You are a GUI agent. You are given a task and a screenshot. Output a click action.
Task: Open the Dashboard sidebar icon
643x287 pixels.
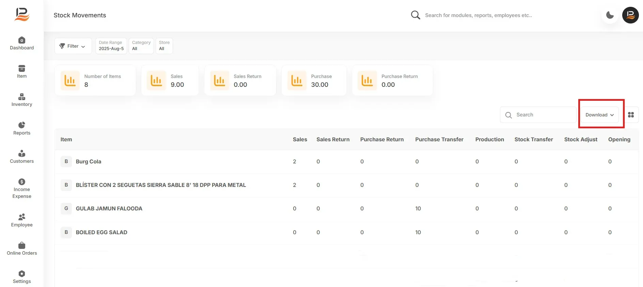pos(22,40)
